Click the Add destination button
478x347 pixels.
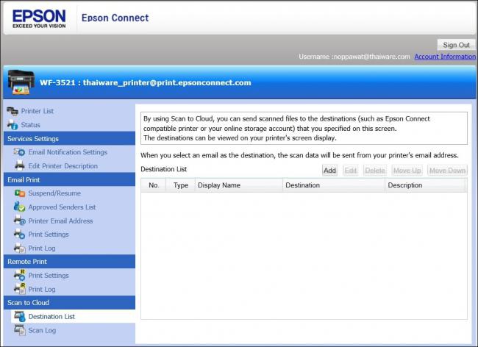[329, 171]
